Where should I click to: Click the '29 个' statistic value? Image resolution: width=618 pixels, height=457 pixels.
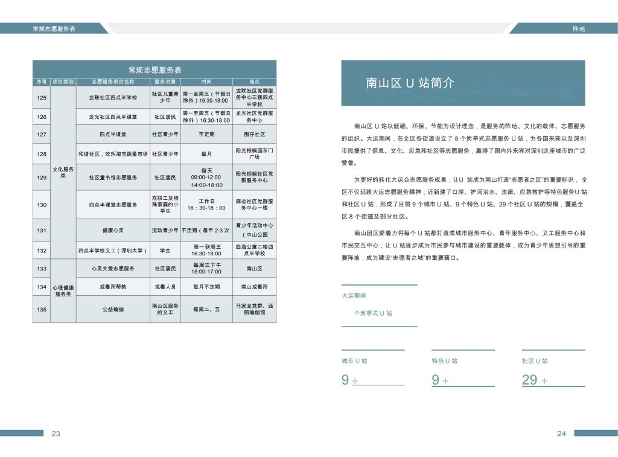[x=535, y=380]
